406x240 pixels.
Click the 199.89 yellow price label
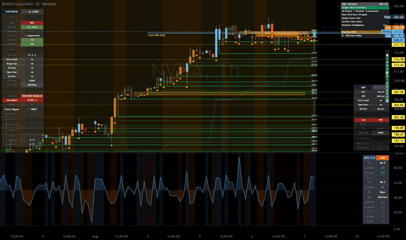[x=399, y=128]
